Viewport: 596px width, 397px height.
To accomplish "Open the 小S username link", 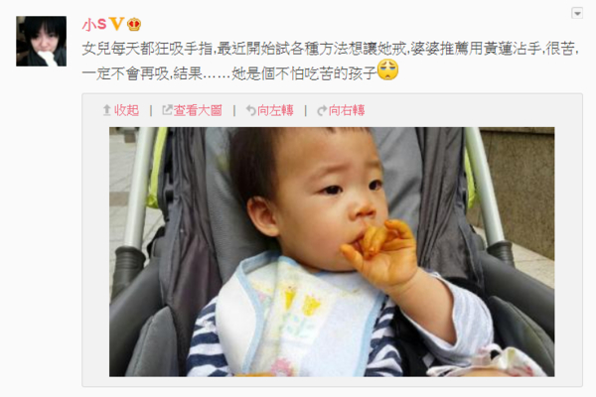I will (94, 25).
